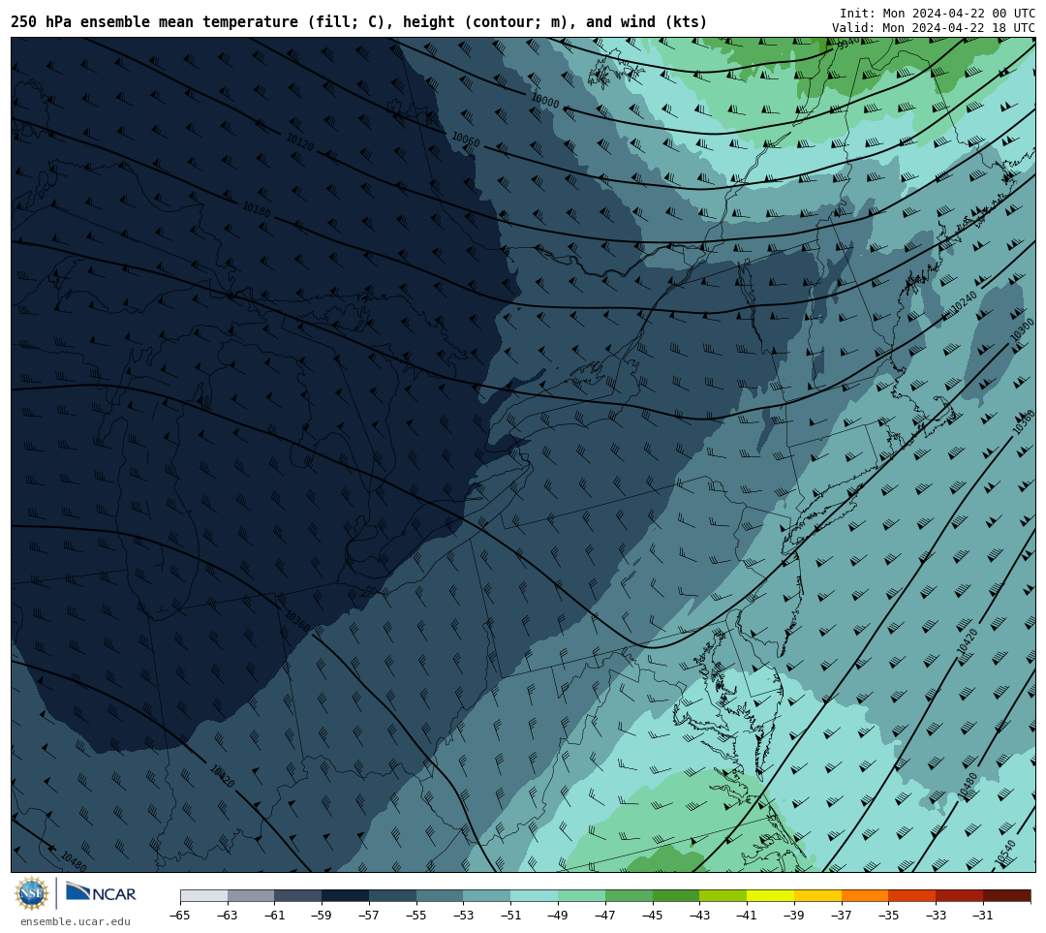The image size is (1046, 933).
Task: Click the -59 colorbar tick label
Action: [x=323, y=915]
